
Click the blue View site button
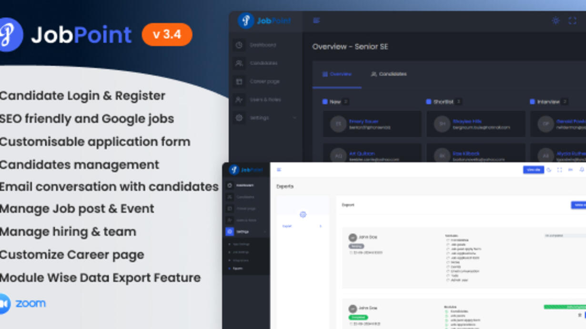point(533,170)
